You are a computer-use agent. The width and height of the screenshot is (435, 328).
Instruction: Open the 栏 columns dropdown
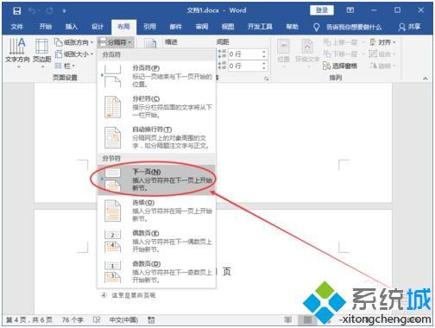point(65,66)
